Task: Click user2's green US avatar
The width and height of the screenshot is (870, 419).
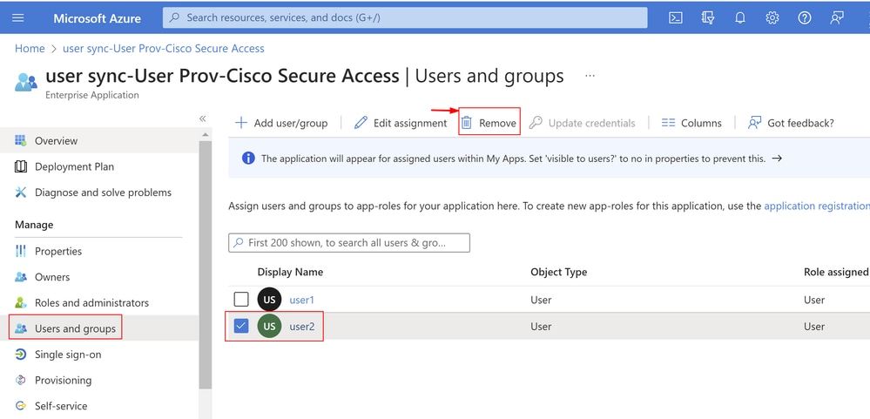Action: coord(270,327)
